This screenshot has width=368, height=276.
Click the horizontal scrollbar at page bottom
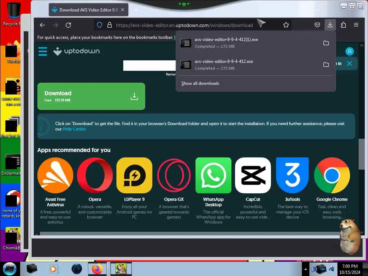pos(190,234)
